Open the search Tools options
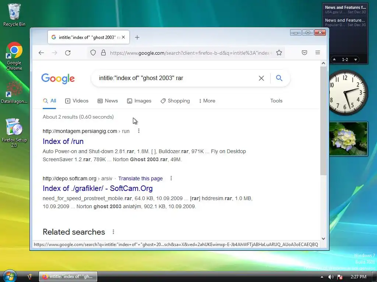This screenshot has width=377, height=282. point(276,101)
